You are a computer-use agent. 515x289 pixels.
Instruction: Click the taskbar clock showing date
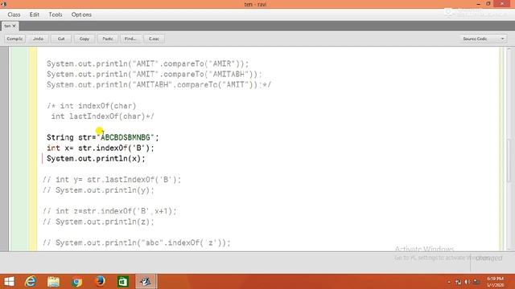[x=495, y=282]
